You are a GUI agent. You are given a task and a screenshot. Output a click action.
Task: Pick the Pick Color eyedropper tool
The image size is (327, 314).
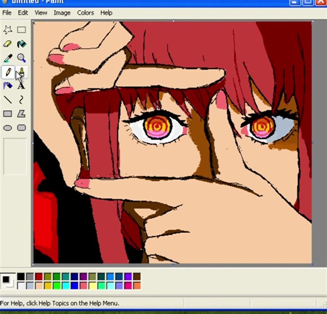pyautogui.click(x=8, y=58)
